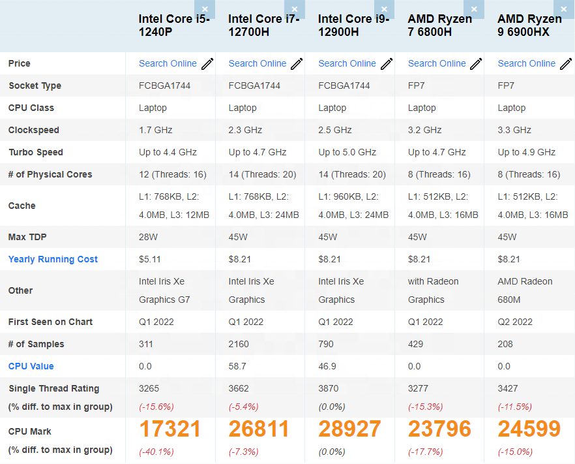Edit price pencil icon for Ryzen 7 6800H
Image resolution: width=575 pixels, height=464 pixels.
coord(476,63)
